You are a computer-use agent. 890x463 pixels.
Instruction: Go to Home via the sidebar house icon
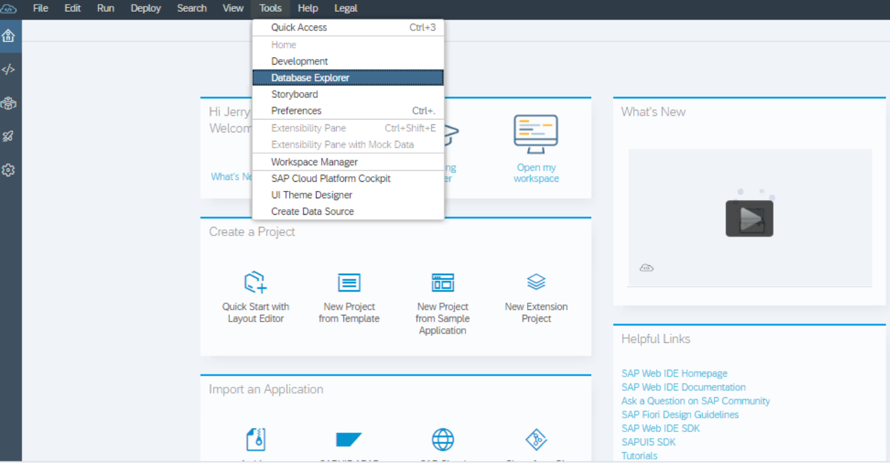9,36
